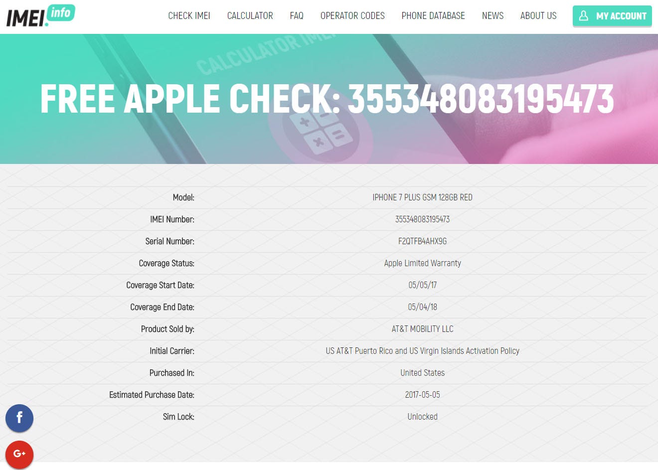Click the IMEI Number: label
Image resolution: width=658 pixels, height=470 pixels.
coord(172,219)
